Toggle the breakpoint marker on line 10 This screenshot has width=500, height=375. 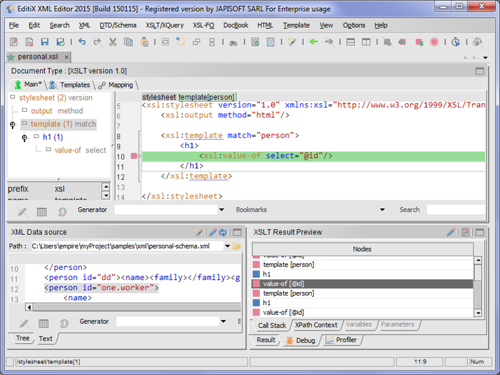(133, 155)
